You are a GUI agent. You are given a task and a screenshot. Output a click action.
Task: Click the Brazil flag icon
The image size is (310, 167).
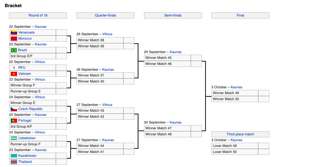click(14, 50)
